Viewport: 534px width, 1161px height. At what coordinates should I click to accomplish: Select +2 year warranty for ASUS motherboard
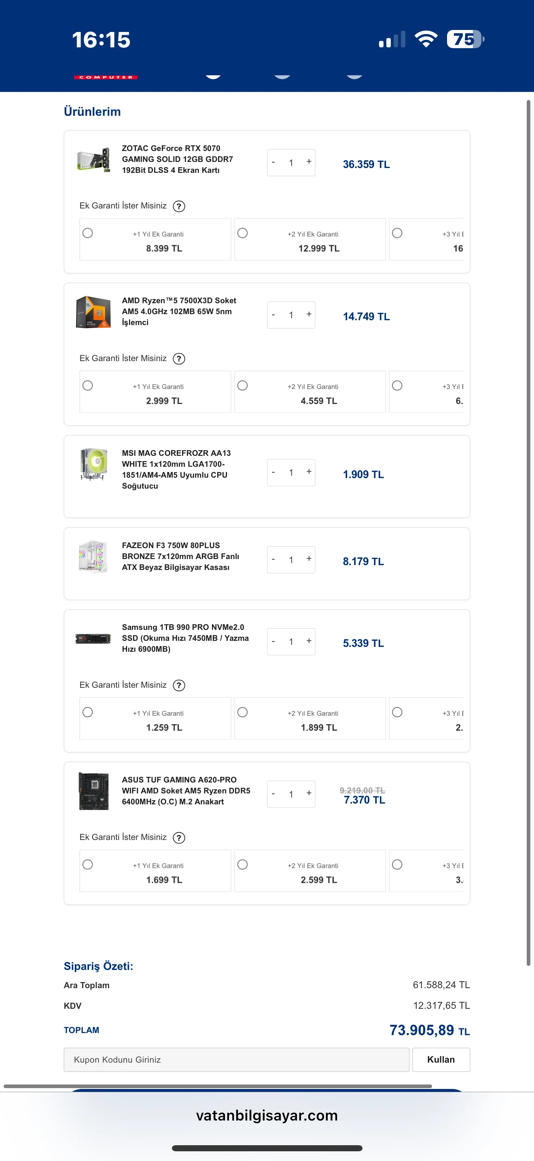[243, 864]
